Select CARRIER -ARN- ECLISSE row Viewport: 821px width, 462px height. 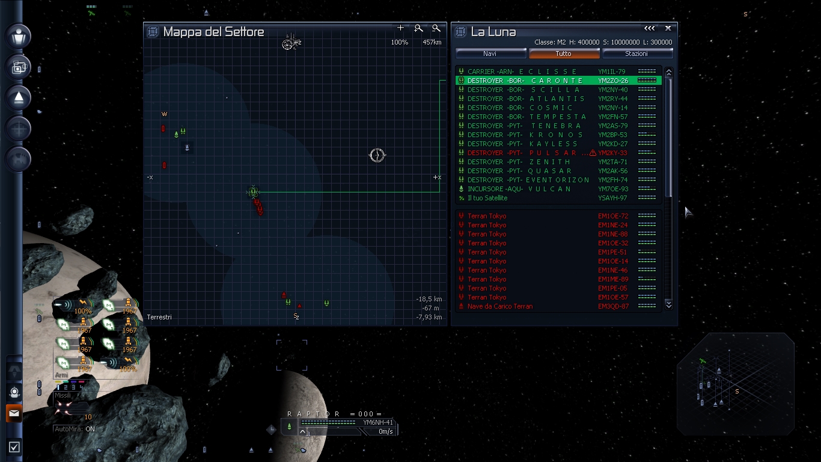coord(558,72)
